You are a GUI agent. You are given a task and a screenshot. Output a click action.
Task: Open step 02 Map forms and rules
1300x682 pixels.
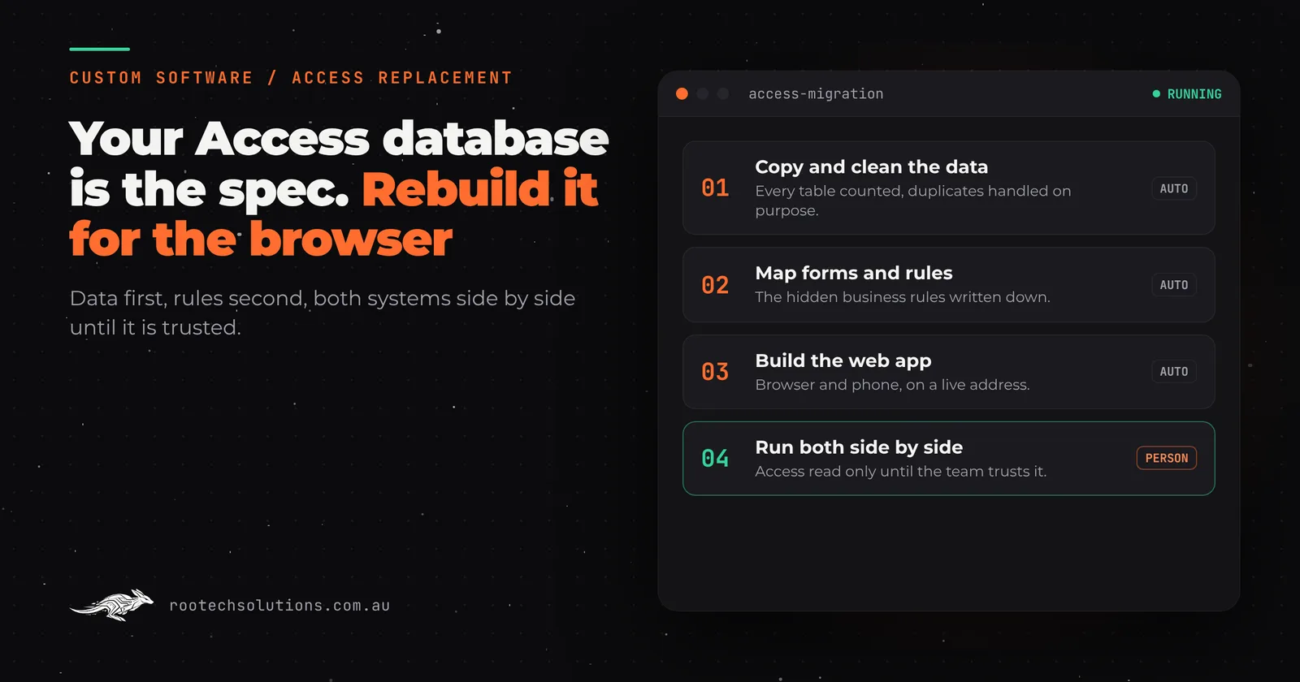pyautogui.click(x=949, y=285)
